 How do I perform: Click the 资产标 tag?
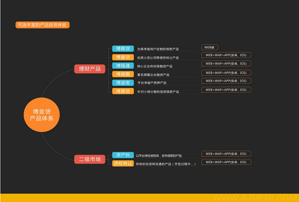click(x=123, y=155)
